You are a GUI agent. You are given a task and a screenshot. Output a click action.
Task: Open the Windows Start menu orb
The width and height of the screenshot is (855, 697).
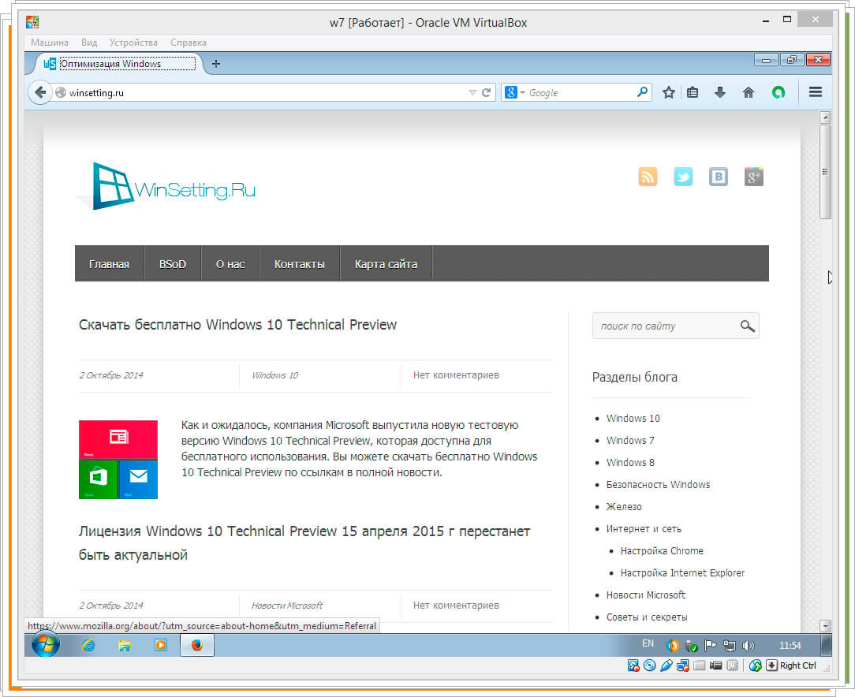pyautogui.click(x=46, y=645)
